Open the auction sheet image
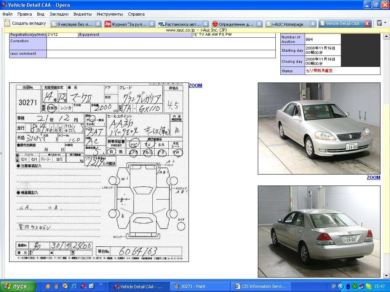 (x=99, y=172)
